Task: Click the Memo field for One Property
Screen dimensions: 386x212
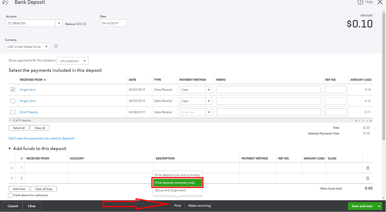Action: [x=269, y=112]
